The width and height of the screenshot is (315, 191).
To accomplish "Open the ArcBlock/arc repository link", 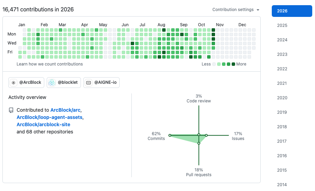I will [x=65, y=110].
